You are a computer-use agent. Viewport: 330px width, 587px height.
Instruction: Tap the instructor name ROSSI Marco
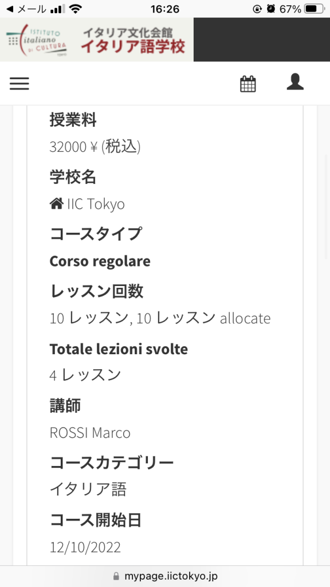[90, 433]
